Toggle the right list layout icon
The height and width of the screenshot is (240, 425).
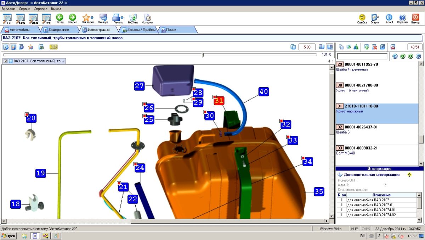(329, 47)
